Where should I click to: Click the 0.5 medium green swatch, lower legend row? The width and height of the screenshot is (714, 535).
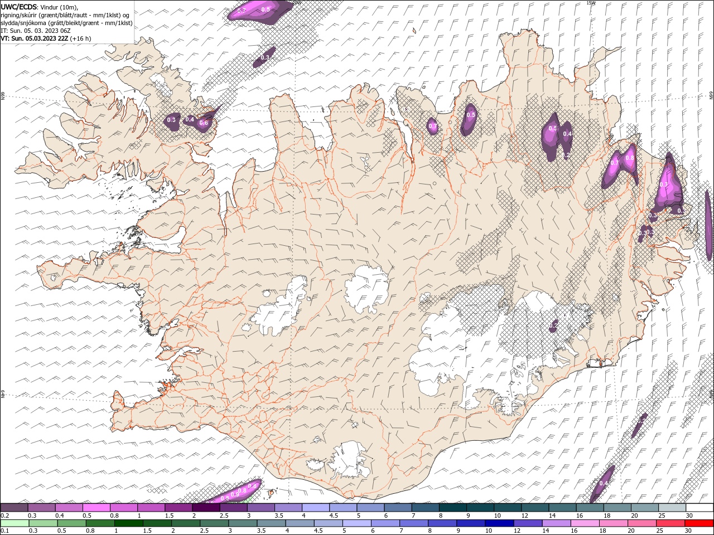pos(71,523)
